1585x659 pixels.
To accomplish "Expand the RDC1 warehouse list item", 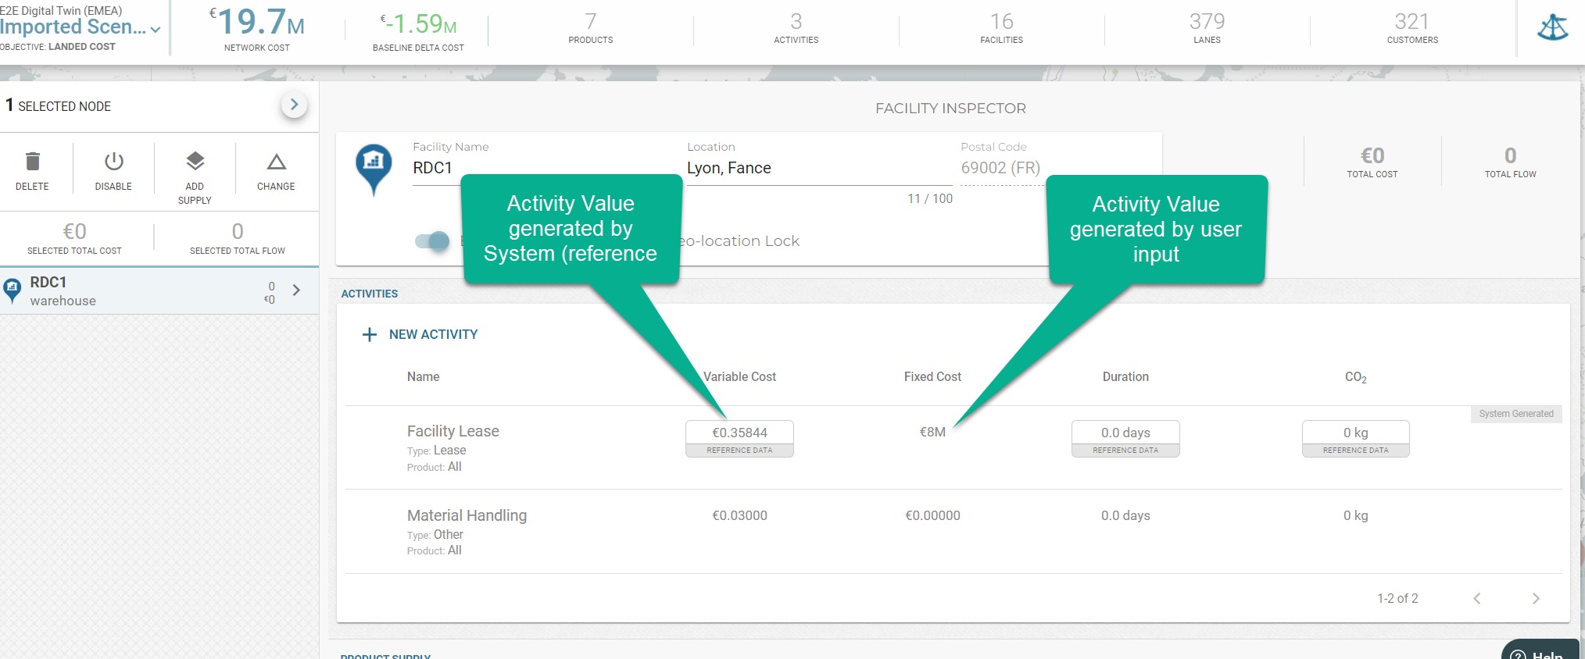I will tap(296, 290).
